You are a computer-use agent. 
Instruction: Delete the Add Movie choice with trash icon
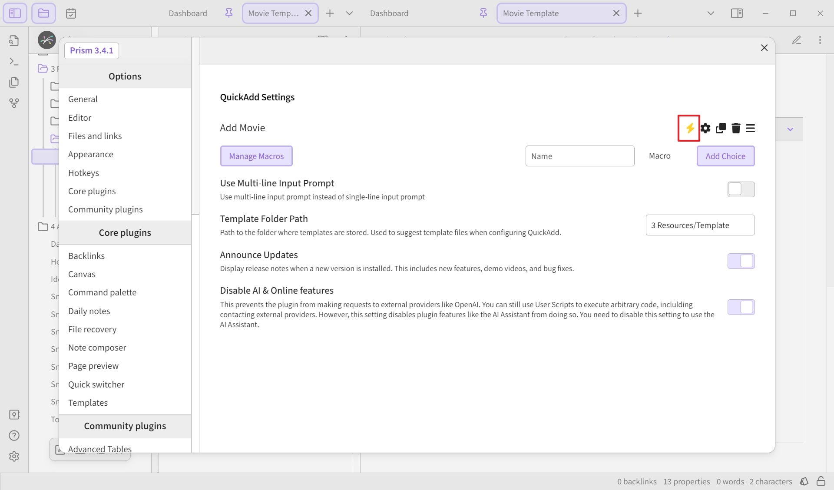tap(736, 128)
